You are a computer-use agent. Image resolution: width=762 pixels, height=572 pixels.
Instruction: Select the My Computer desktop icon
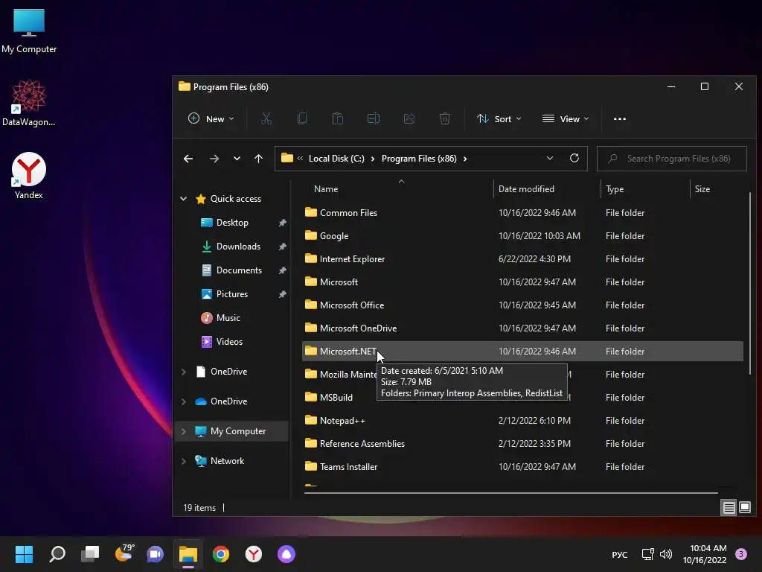[x=29, y=31]
